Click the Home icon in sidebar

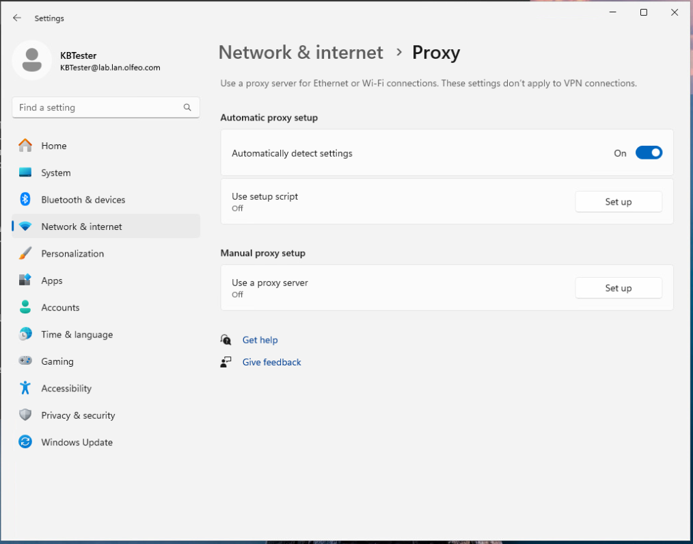[25, 146]
